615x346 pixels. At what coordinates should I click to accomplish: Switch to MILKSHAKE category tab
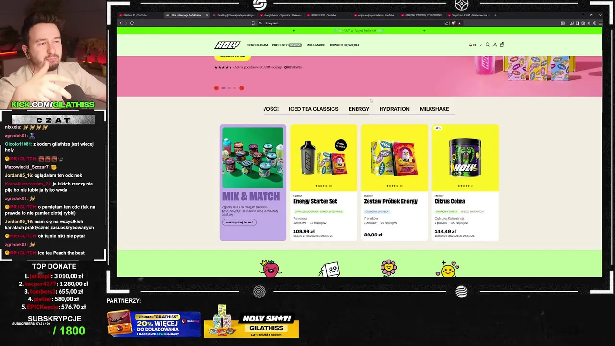434,109
